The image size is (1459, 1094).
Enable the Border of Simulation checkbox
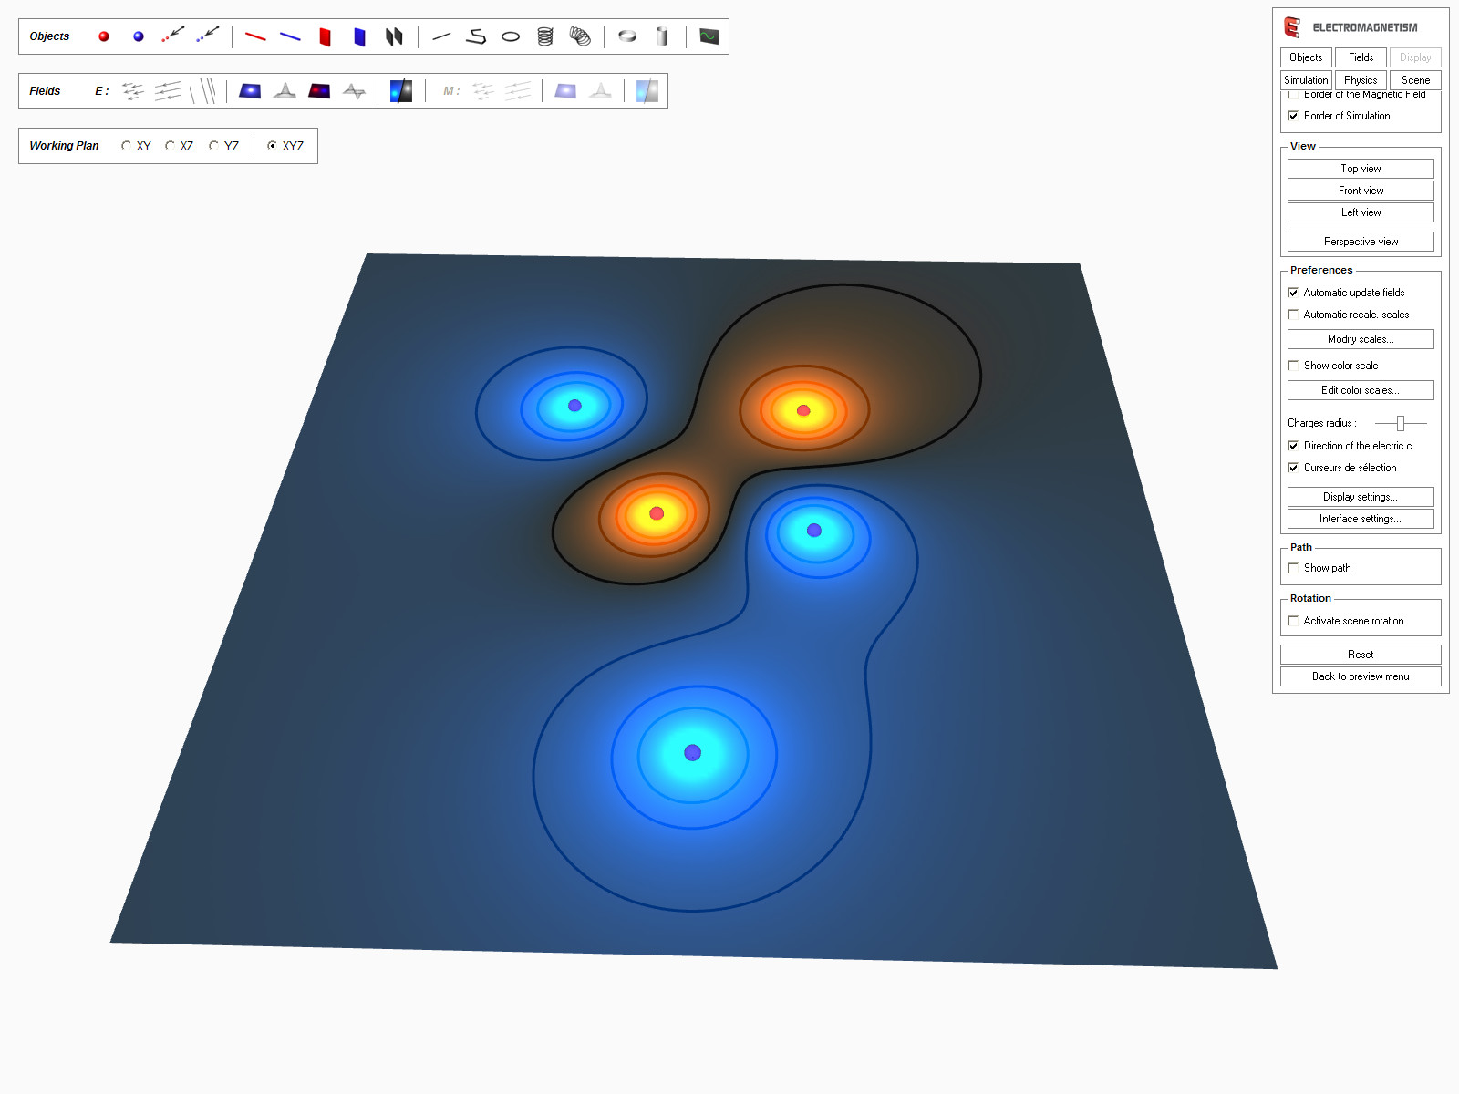[1295, 116]
